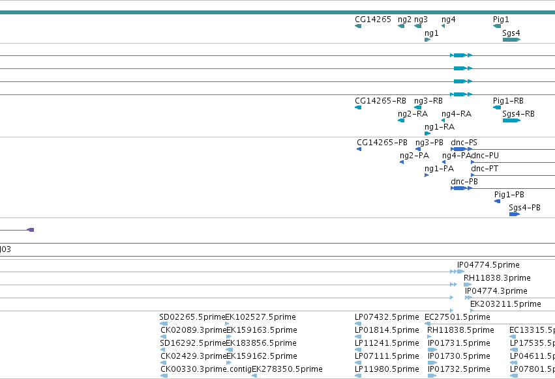Select the IP01732.5prime EST label
Viewport: 555px width, 379px height.
[x=459, y=370]
